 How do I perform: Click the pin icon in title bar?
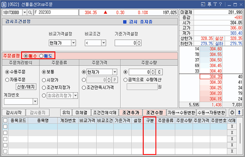(210, 4)
